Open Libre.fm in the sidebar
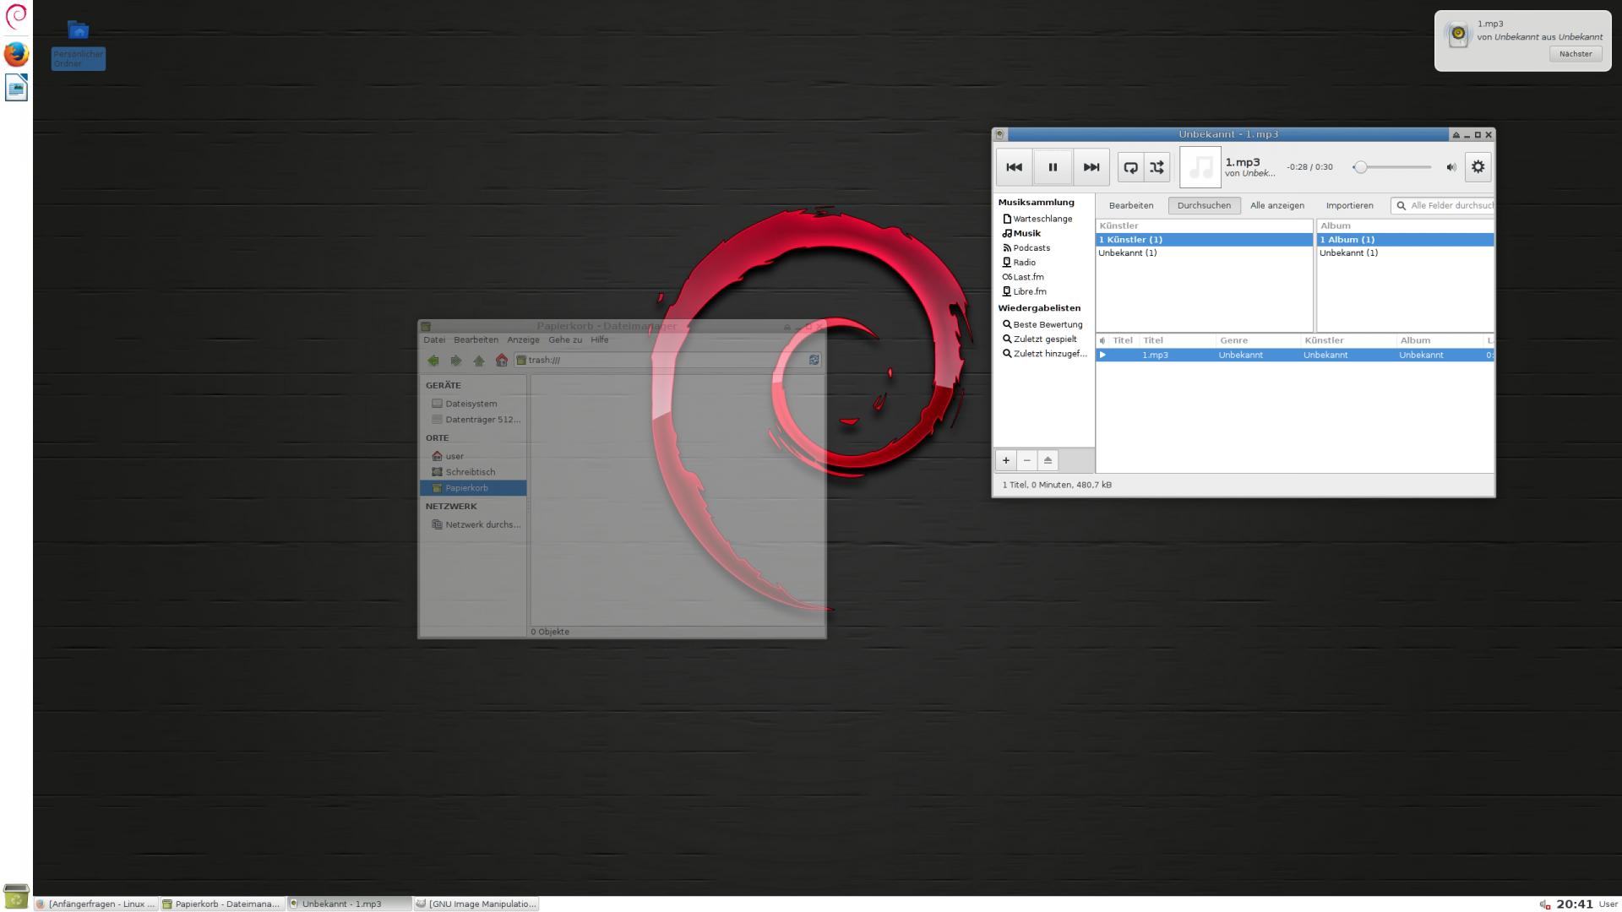The height and width of the screenshot is (912, 1622). (1028, 291)
